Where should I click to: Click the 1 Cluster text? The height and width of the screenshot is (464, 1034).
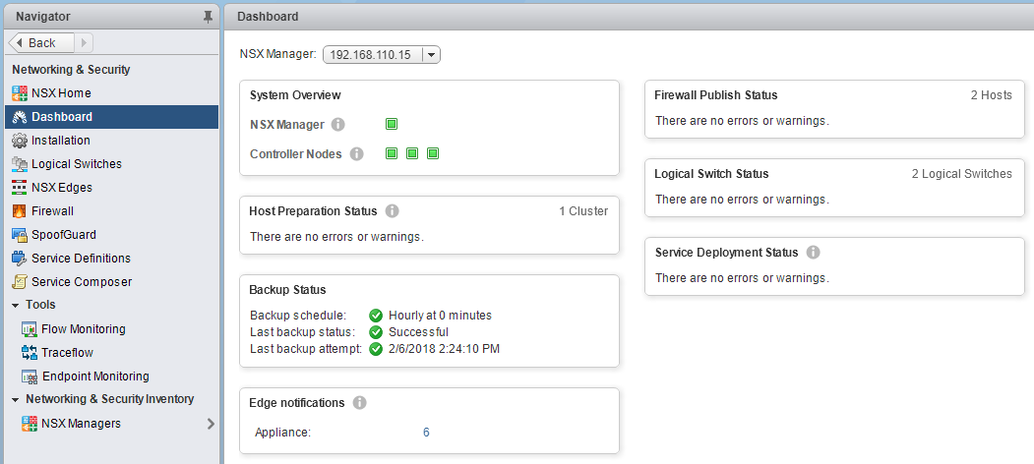pyautogui.click(x=583, y=211)
